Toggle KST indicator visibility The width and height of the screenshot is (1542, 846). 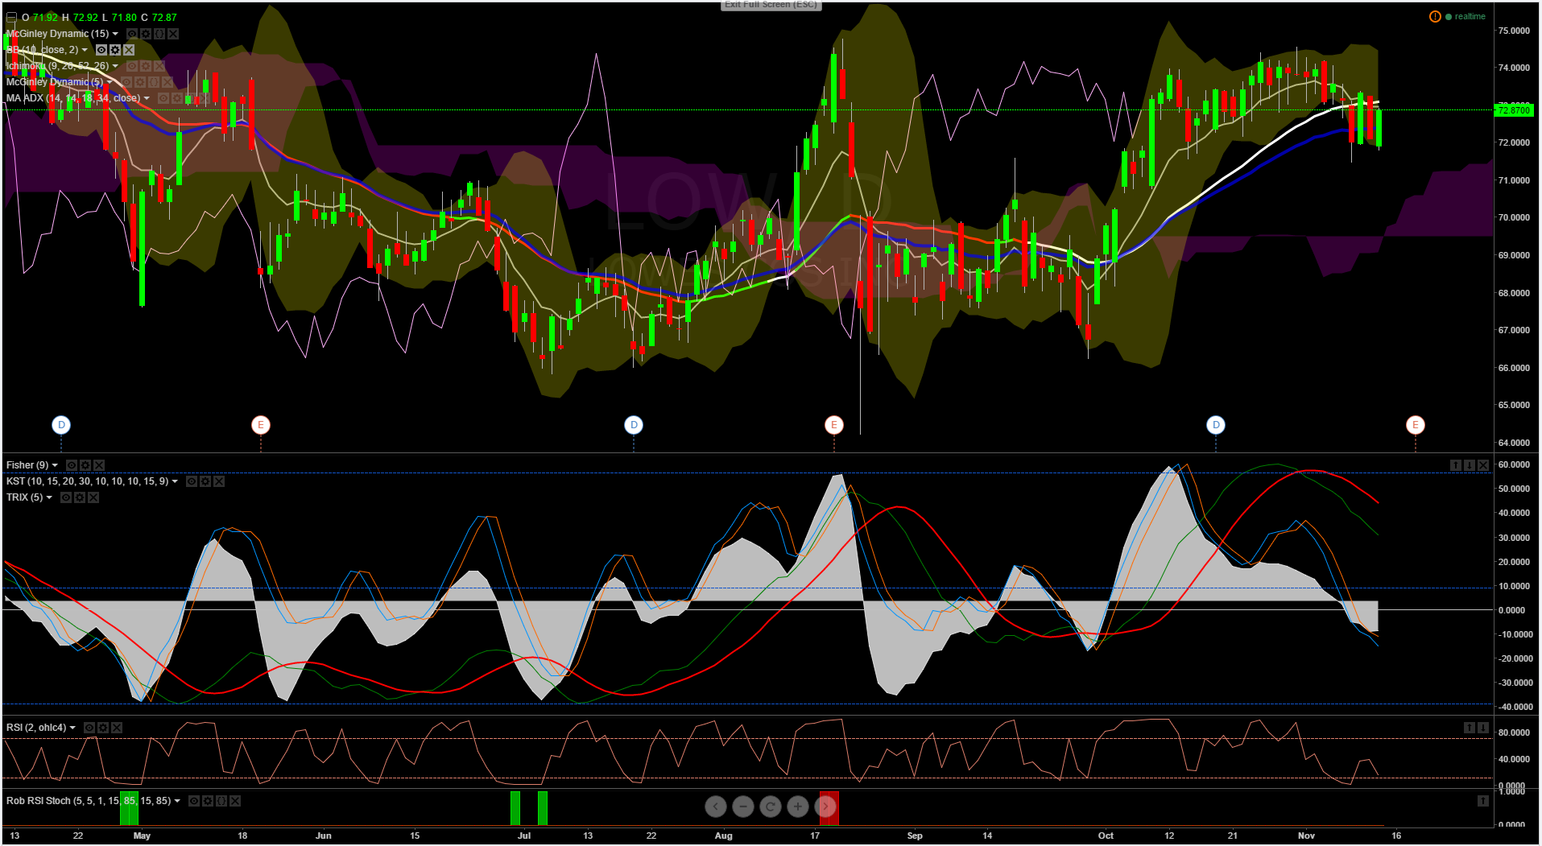[192, 481]
